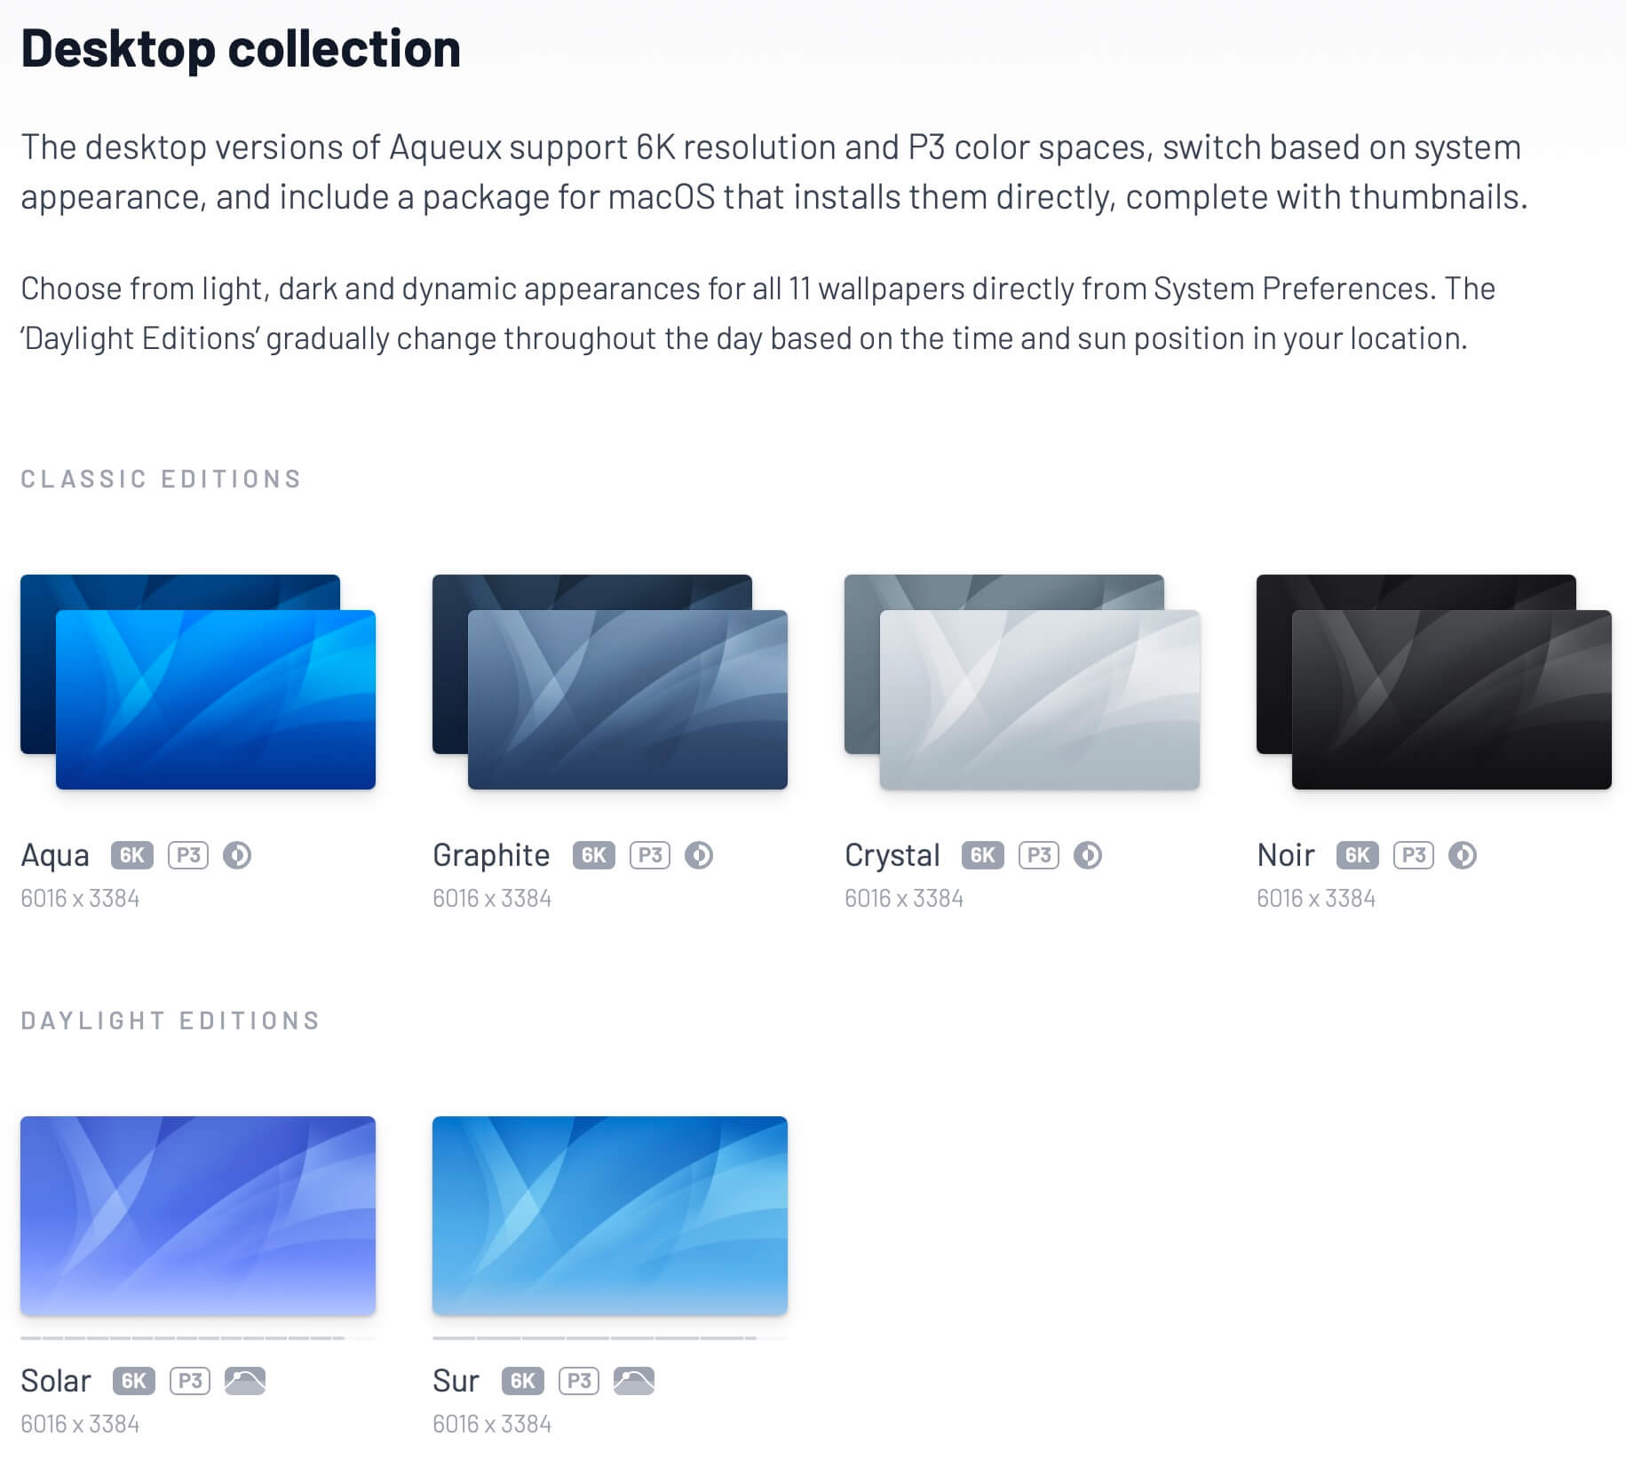The height and width of the screenshot is (1460, 1626).
Task: Click the appearance icon next to Noir
Action: (1463, 855)
